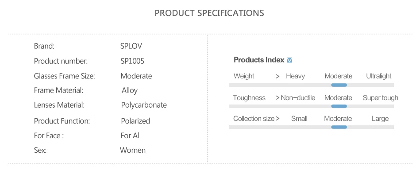Click the Polycarbonate lenses material value

pos(144,105)
